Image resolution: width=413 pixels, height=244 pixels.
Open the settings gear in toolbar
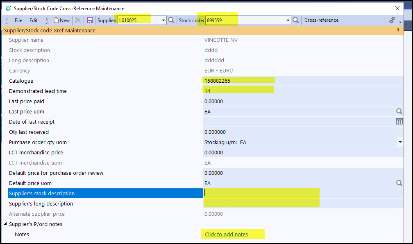click(393, 20)
